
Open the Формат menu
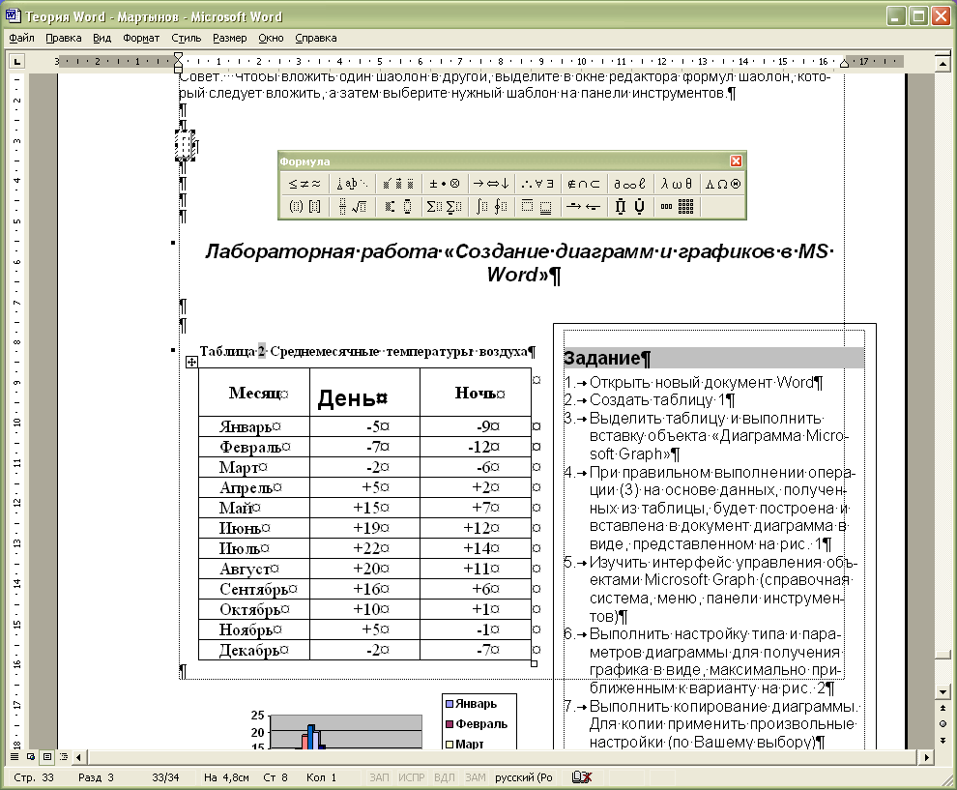[x=141, y=38]
